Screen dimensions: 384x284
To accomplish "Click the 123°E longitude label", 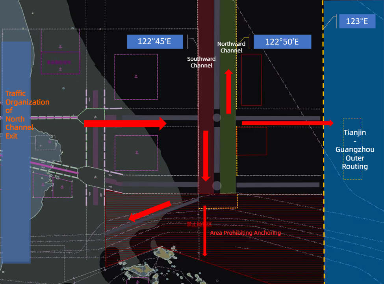I will coord(357,21).
